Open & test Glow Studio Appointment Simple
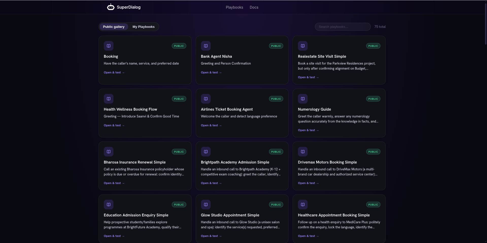The image size is (487, 243). pos(211,236)
